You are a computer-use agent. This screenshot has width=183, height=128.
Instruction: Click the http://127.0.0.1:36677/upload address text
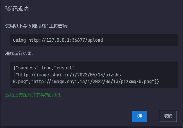click(66, 40)
